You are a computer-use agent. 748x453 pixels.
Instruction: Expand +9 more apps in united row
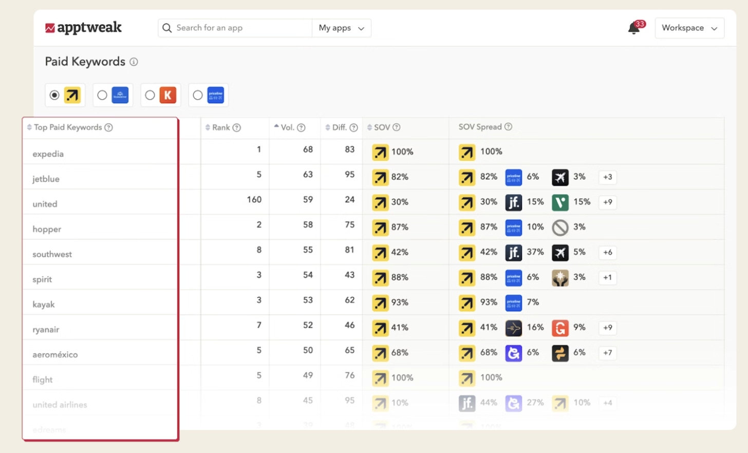[x=608, y=202]
